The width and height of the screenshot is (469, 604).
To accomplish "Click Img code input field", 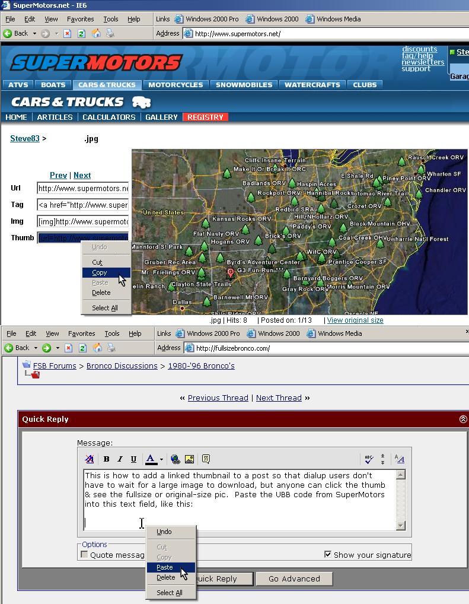I will pos(83,221).
